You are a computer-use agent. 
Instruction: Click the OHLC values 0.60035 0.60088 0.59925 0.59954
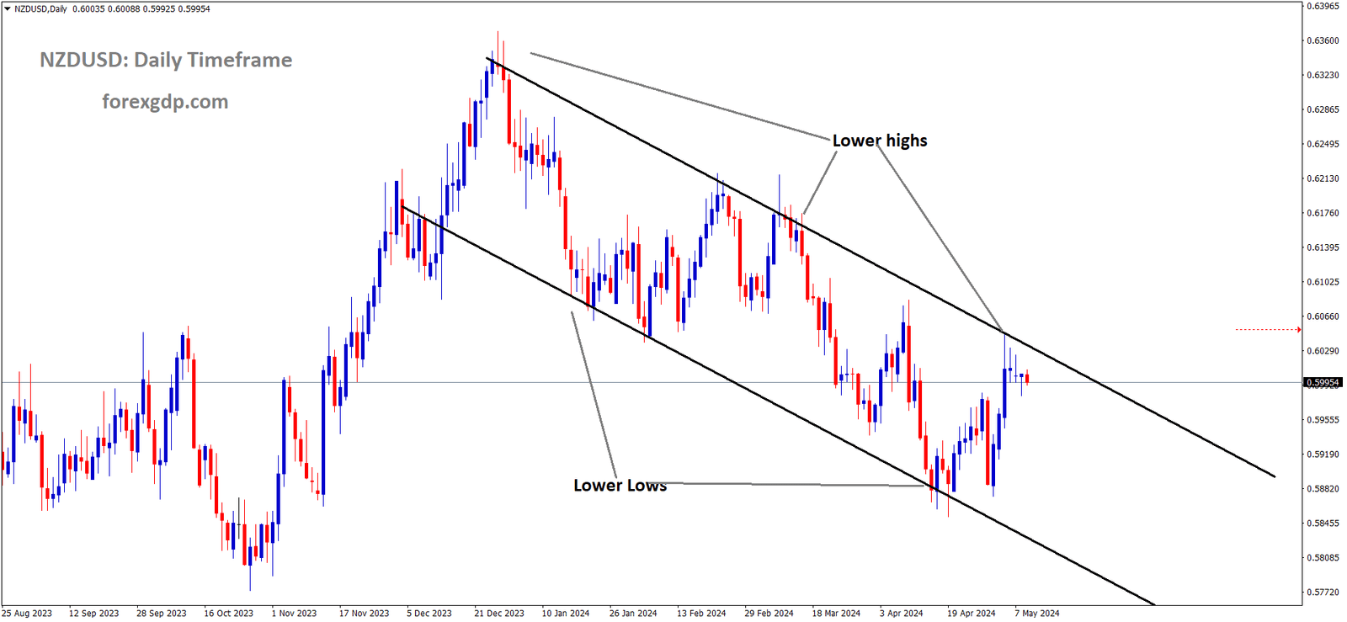point(141,9)
